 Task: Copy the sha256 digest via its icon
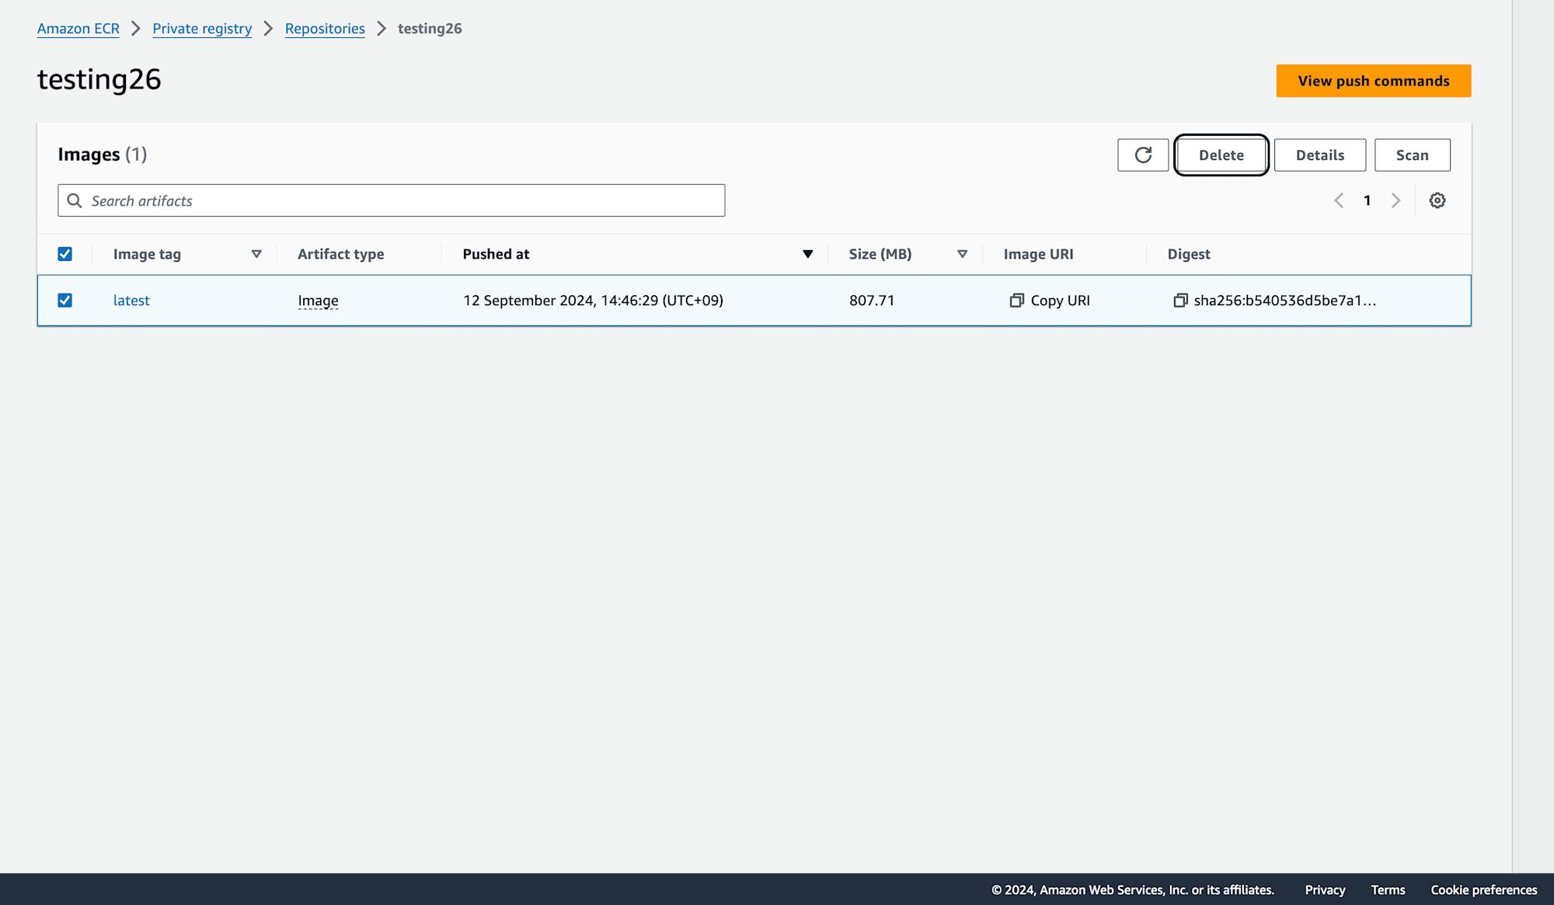tap(1180, 301)
